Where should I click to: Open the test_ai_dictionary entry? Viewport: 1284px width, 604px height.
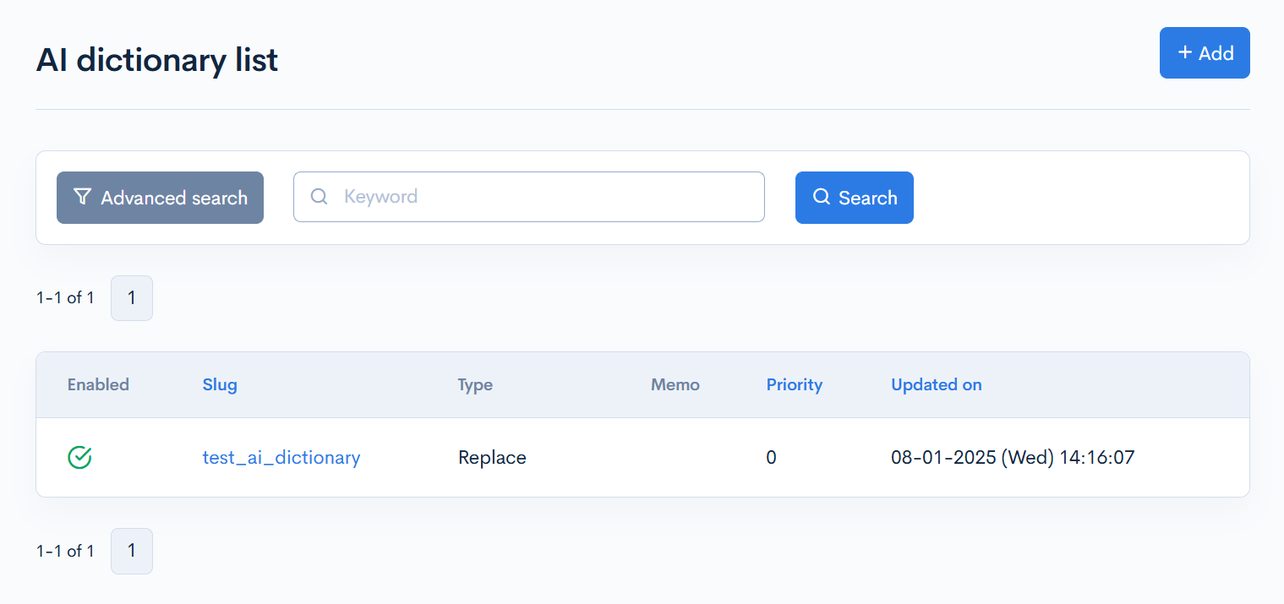[x=281, y=457]
